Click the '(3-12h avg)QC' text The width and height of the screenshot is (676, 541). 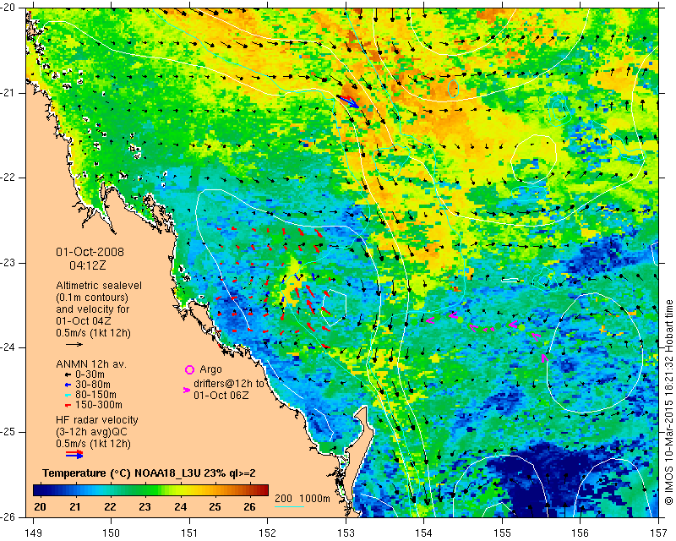[x=91, y=432]
